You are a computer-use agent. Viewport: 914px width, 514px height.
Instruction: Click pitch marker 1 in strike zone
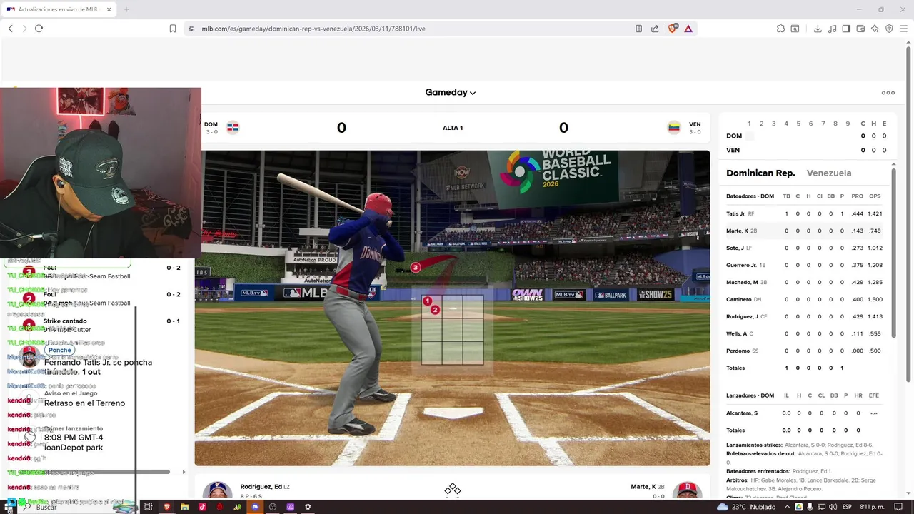[x=427, y=301]
